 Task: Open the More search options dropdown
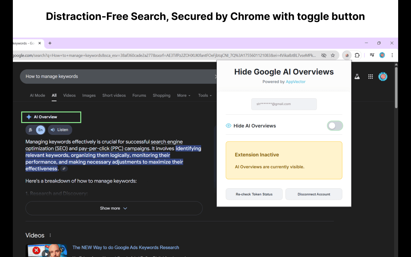[x=183, y=95]
